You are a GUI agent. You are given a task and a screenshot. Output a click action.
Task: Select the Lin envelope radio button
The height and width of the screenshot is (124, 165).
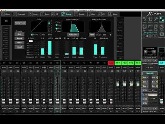tap(56, 22)
